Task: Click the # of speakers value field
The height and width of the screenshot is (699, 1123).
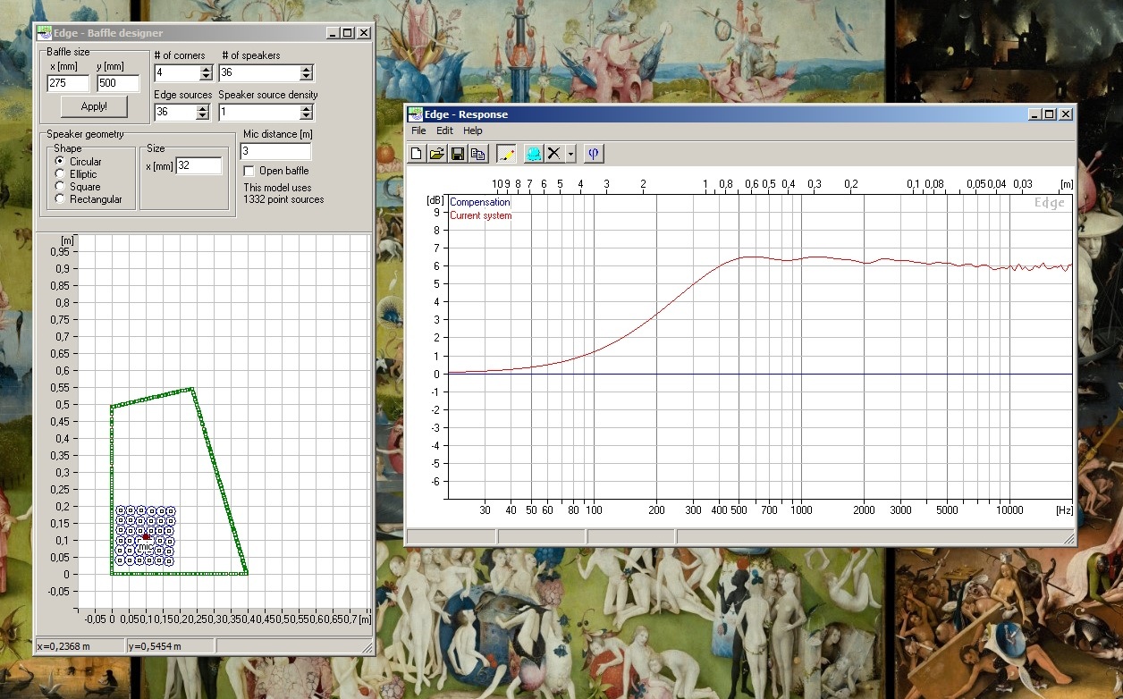Action: pyautogui.click(x=260, y=73)
